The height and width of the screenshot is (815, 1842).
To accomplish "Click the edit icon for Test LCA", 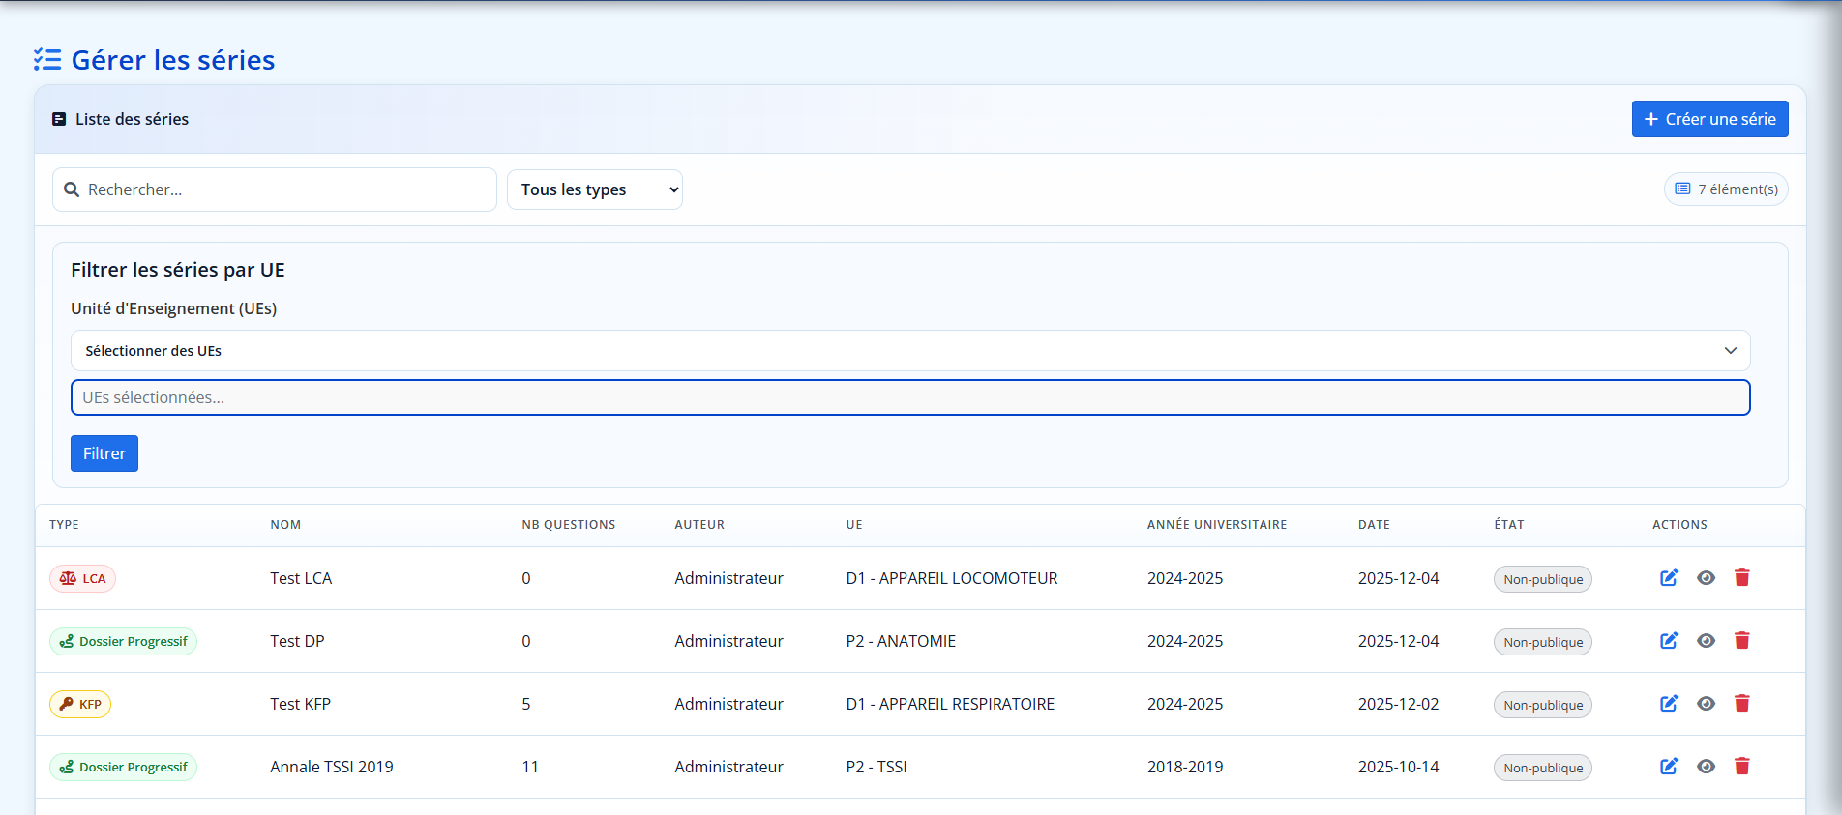I will tap(1669, 578).
